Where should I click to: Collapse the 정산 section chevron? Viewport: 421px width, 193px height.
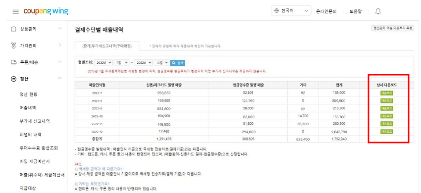[60, 78]
